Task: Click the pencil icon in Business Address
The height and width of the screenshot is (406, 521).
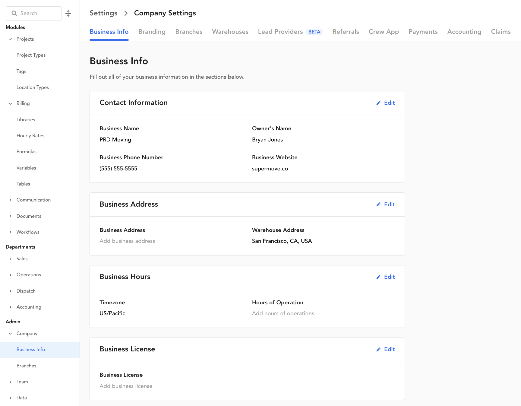Action: pos(378,205)
